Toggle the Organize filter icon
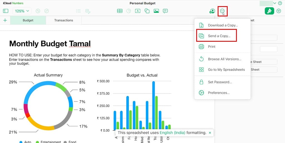Image resolution: width=285 pixels, height=143 pixels. click(x=279, y=11)
